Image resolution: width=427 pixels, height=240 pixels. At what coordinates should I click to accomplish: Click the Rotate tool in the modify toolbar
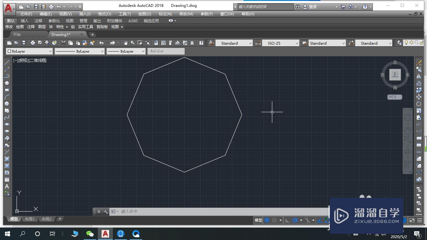419,104
